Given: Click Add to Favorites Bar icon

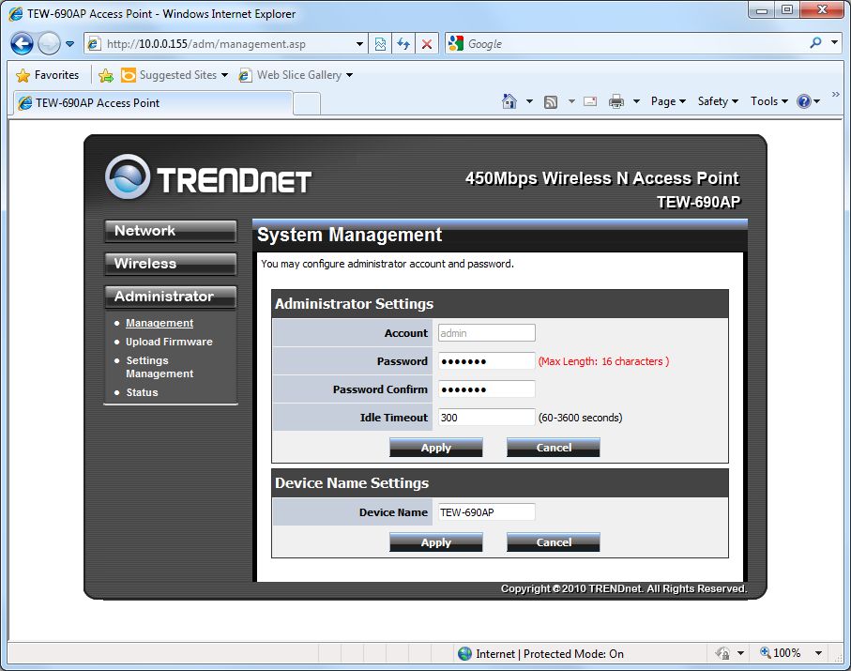Looking at the screenshot, I should [x=106, y=75].
